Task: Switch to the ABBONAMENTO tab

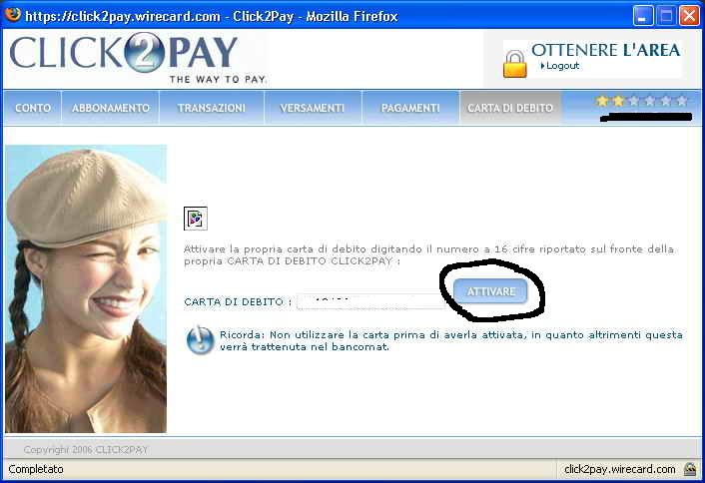Action: [x=111, y=108]
